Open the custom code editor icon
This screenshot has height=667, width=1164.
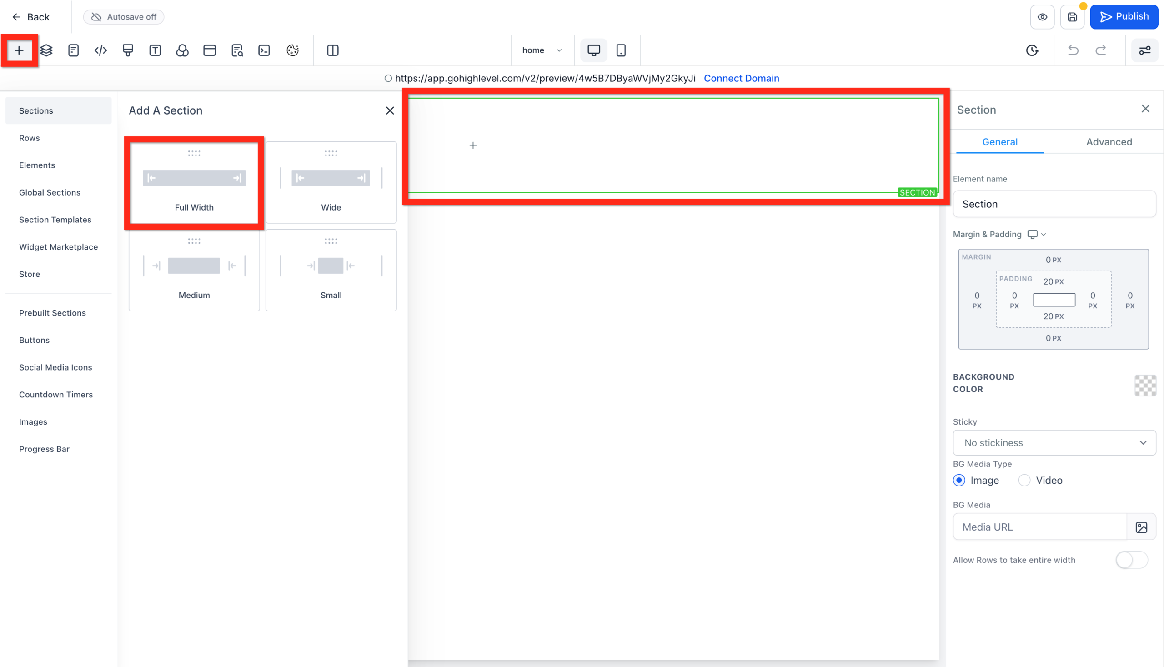pos(100,50)
